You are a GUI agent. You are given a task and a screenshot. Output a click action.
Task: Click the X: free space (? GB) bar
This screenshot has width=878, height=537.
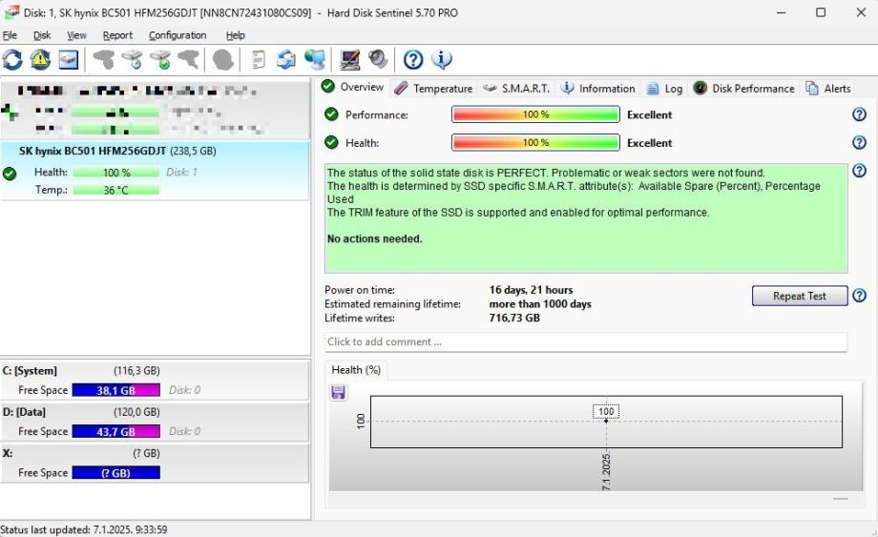[x=115, y=473]
